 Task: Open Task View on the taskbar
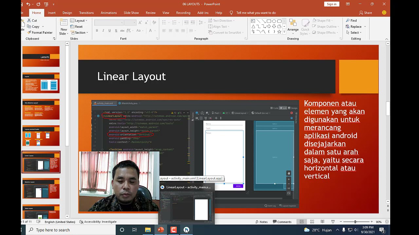point(135,230)
